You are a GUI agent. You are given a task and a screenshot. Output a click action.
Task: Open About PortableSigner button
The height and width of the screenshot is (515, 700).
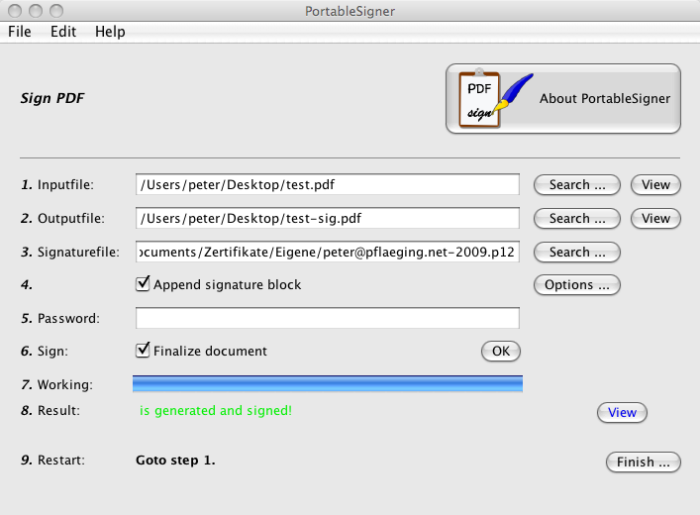pos(563,99)
